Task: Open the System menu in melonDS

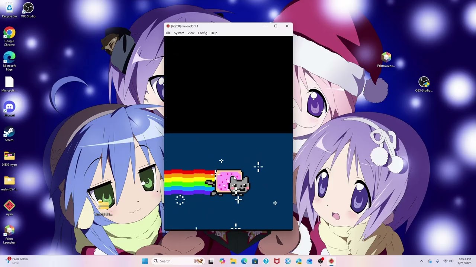Action: [179, 33]
